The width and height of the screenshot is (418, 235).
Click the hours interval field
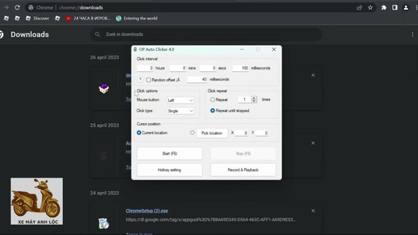pyautogui.click(x=145, y=68)
